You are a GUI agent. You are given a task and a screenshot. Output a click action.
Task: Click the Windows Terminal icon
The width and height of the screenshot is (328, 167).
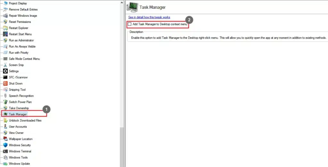5,151
